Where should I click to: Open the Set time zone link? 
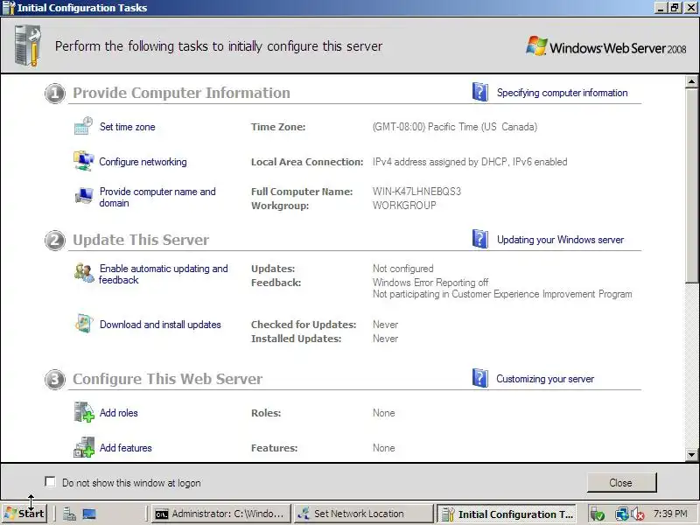coord(127,127)
